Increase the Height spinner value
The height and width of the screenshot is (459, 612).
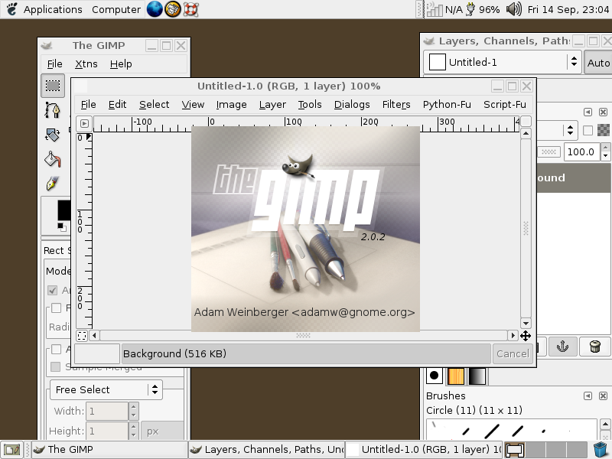(x=133, y=426)
